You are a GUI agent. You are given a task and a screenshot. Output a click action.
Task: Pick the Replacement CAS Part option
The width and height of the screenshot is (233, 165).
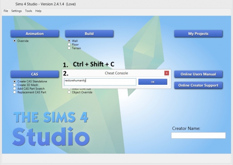coord(15,92)
